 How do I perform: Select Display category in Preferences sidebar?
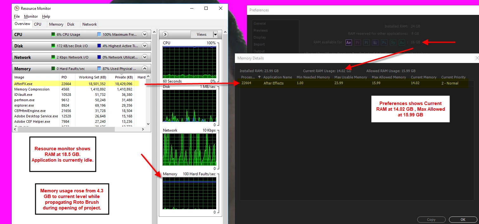click(260, 37)
